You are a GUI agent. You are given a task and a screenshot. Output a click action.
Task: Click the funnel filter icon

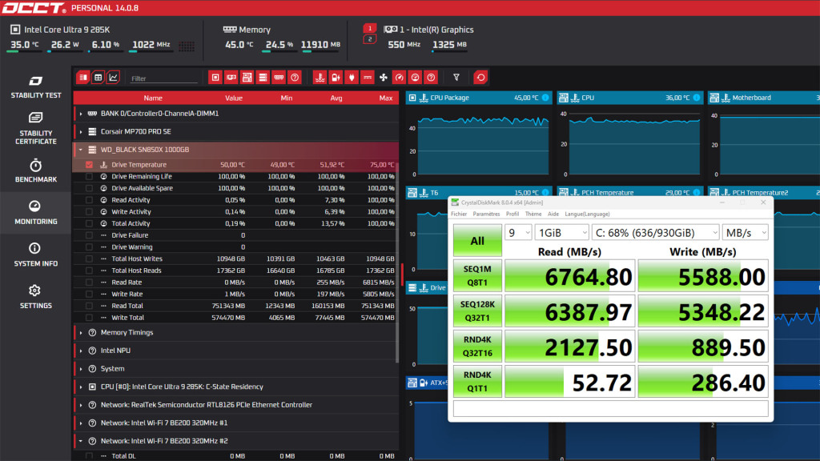456,78
